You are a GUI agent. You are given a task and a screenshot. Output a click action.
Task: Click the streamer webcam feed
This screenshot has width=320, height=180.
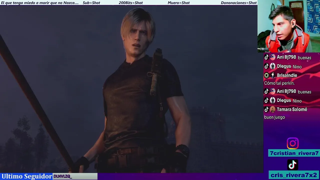point(289,26)
